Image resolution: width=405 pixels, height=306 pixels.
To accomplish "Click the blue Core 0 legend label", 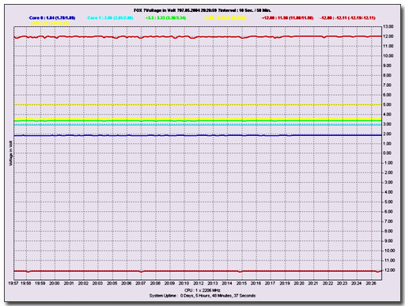I will coord(52,18).
